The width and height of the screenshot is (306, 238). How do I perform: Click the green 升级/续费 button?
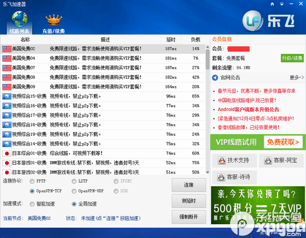pyautogui.click(x=292, y=58)
